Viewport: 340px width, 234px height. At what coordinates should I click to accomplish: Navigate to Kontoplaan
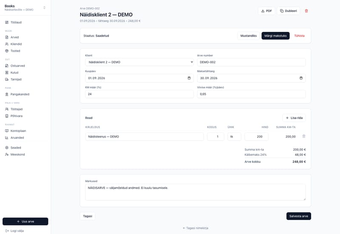coord(25,131)
